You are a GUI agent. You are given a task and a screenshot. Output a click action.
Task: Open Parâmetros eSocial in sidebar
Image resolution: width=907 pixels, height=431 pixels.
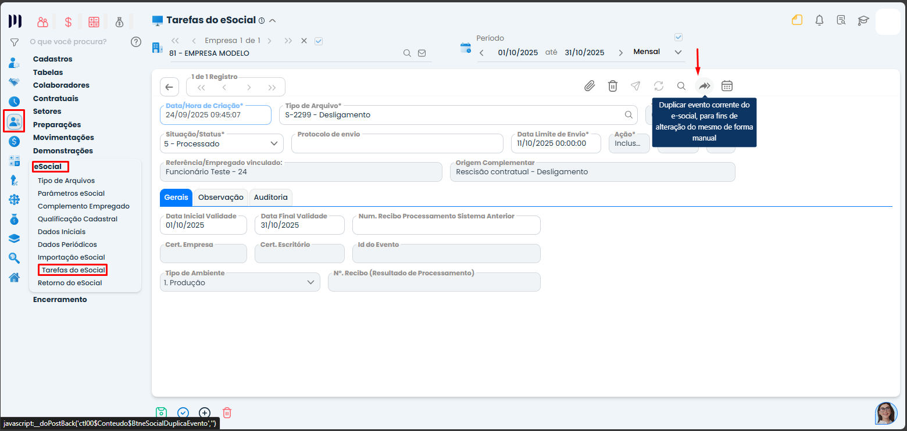[x=71, y=193]
